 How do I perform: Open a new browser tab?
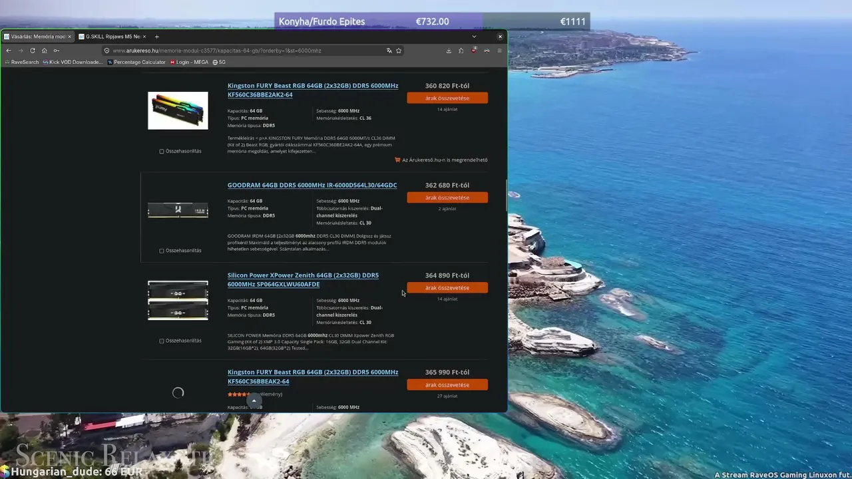[157, 37]
